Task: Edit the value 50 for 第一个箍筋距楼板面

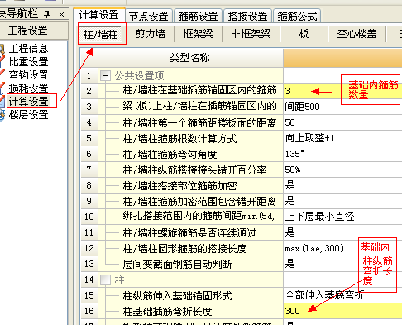Action: pos(342,122)
